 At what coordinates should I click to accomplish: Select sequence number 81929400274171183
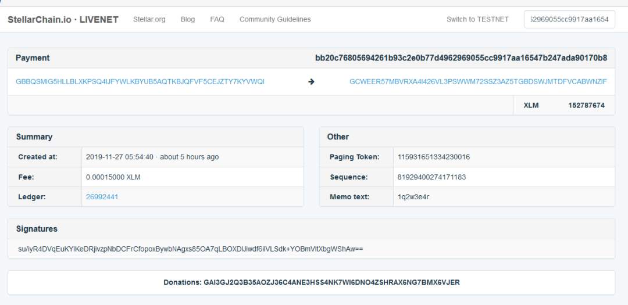pyautogui.click(x=431, y=177)
